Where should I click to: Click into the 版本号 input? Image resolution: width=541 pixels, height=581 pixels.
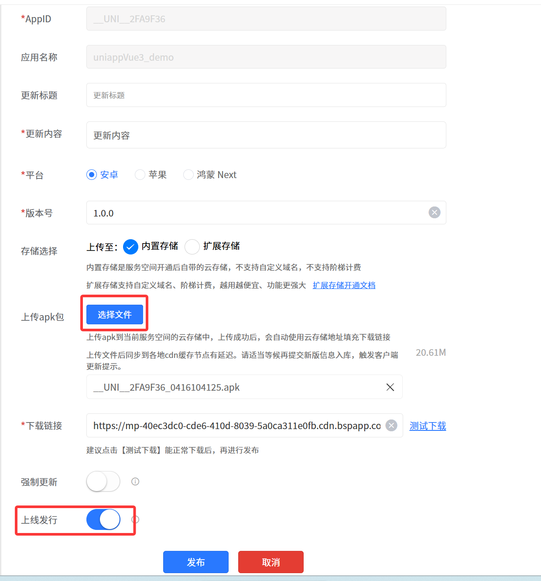point(266,213)
